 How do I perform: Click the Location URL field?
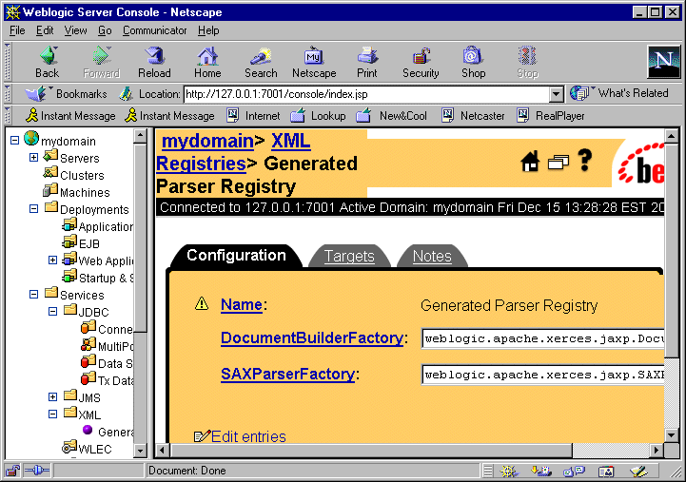(366, 94)
